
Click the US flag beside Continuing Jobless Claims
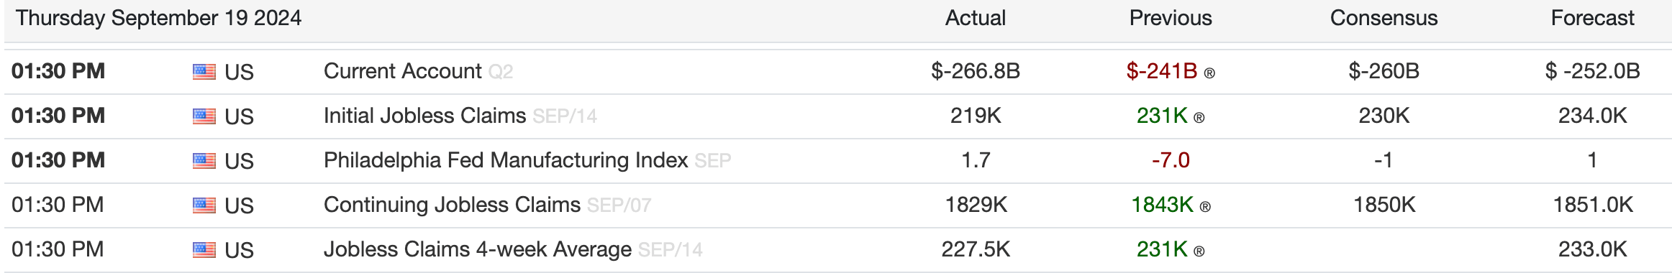204,205
